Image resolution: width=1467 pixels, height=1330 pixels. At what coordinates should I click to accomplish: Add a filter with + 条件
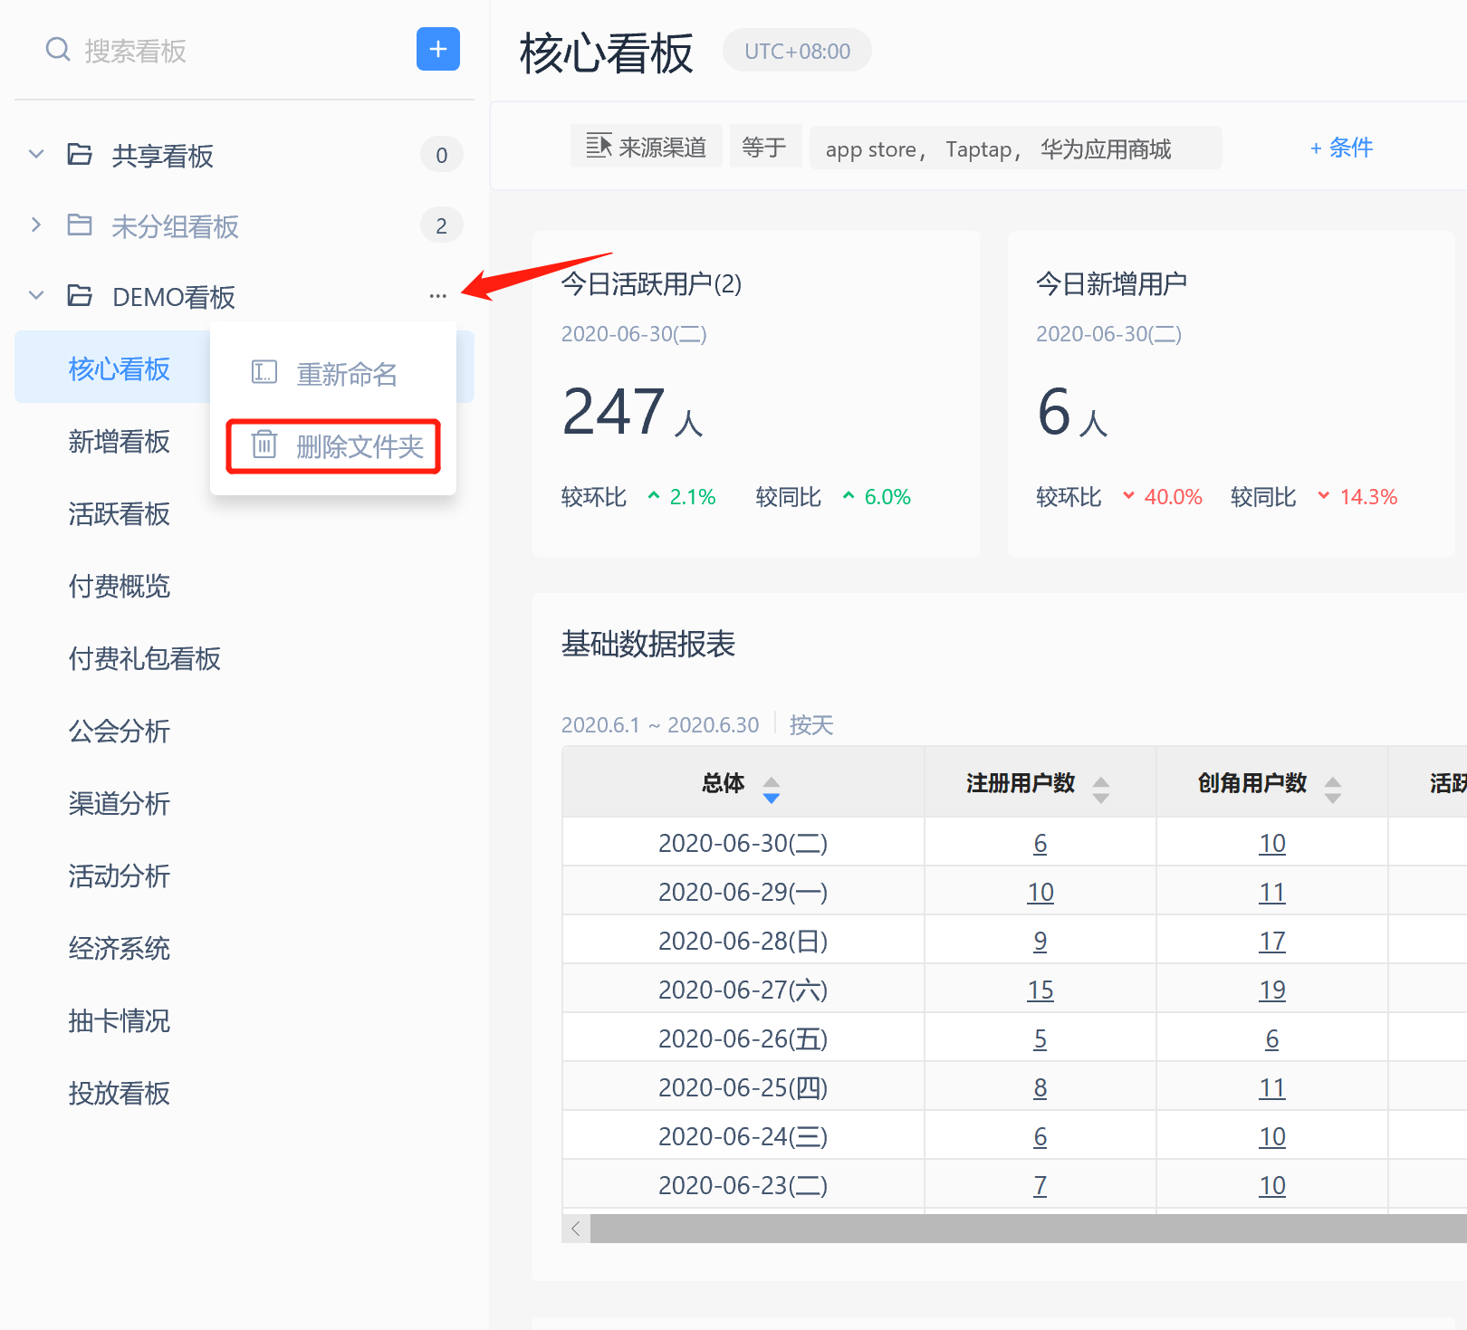point(1341,148)
